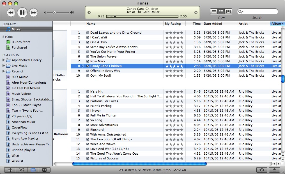The width and height of the screenshot is (285, 174).
Task: Eject disc with eject button
Action: click(x=274, y=170)
